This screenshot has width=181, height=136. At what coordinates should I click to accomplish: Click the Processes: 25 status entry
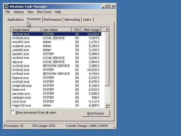(17, 126)
